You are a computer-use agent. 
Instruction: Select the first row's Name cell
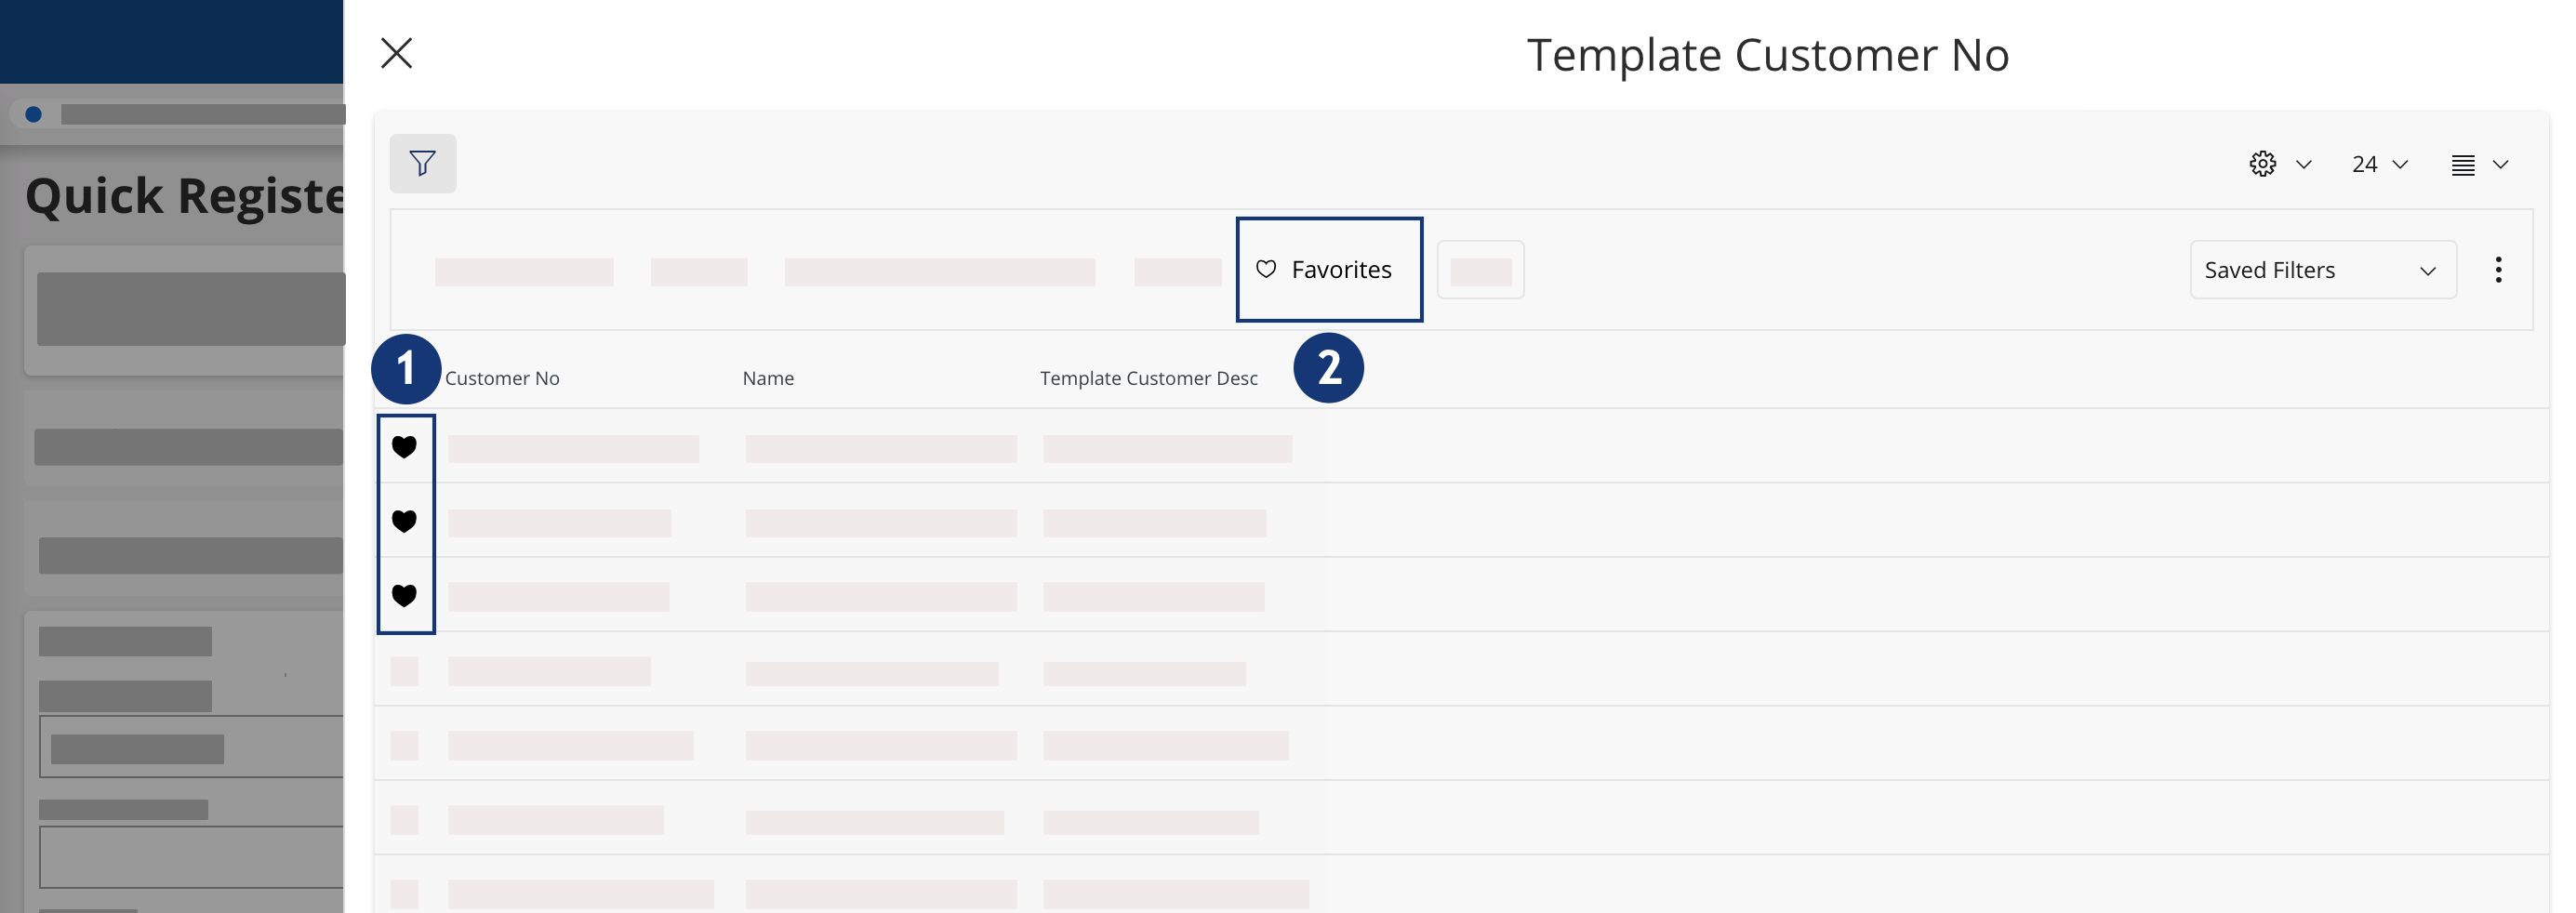tap(880, 449)
